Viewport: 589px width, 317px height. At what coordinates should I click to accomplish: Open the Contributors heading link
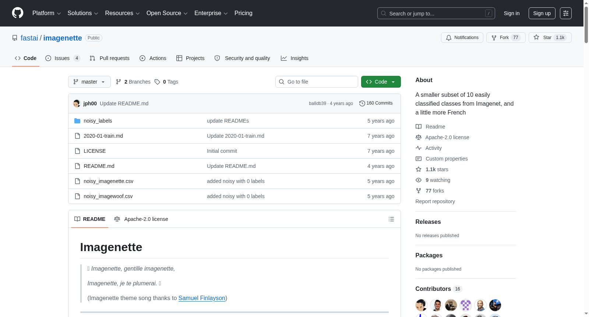439,289
